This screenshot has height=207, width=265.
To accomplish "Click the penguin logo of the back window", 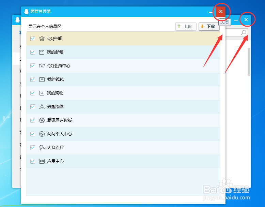I will pos(17,20).
